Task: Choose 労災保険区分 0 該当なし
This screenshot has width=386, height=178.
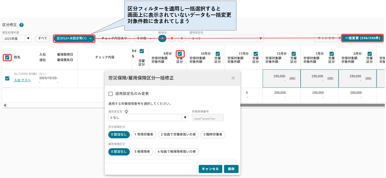Action: 119,135
